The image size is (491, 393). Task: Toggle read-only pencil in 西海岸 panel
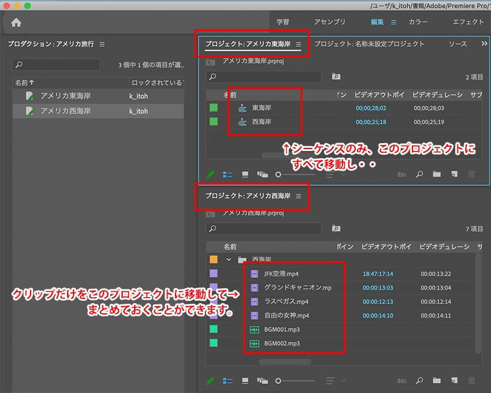(x=210, y=381)
